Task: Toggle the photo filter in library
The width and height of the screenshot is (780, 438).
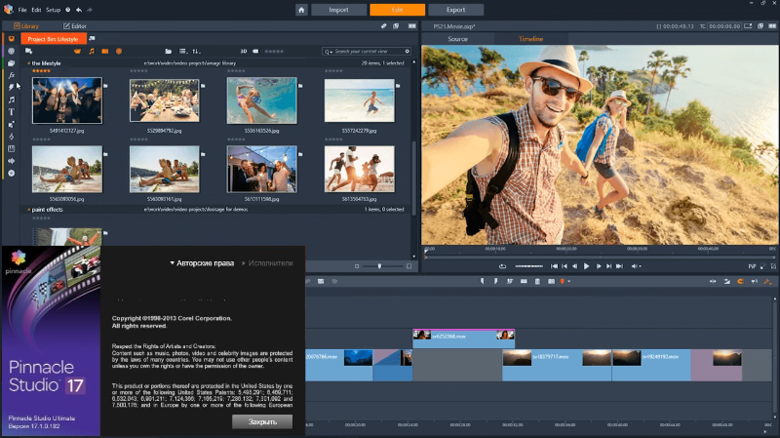Action: pyautogui.click(x=105, y=52)
